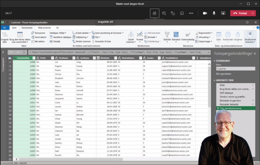Leave the meeting with Forlad button

(x=240, y=13)
